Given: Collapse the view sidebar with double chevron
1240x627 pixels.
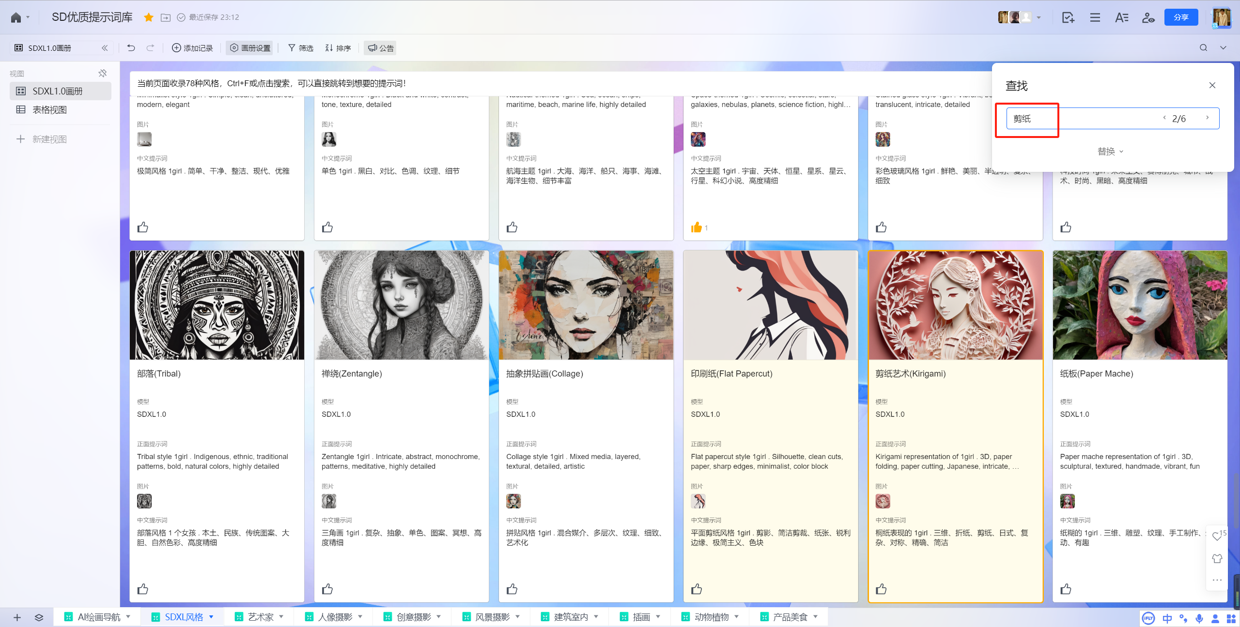Looking at the screenshot, I should [105, 48].
